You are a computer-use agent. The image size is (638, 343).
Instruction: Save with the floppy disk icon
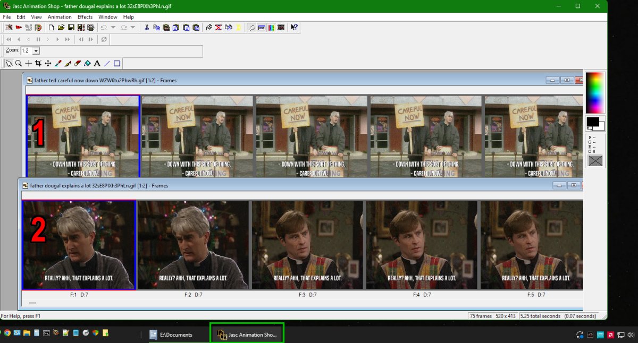(x=71, y=27)
